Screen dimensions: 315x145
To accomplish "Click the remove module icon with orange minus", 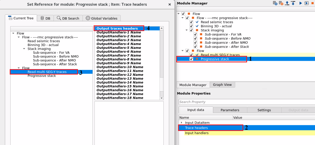I will click(281, 3).
